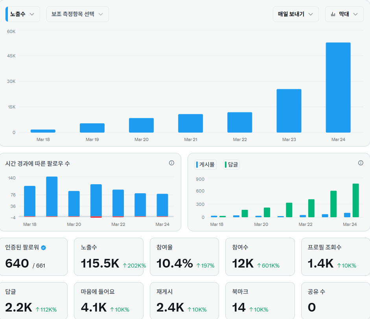Open the 막대 chart type dropdown
Viewport: 370px width, 319px height.
tap(344, 14)
